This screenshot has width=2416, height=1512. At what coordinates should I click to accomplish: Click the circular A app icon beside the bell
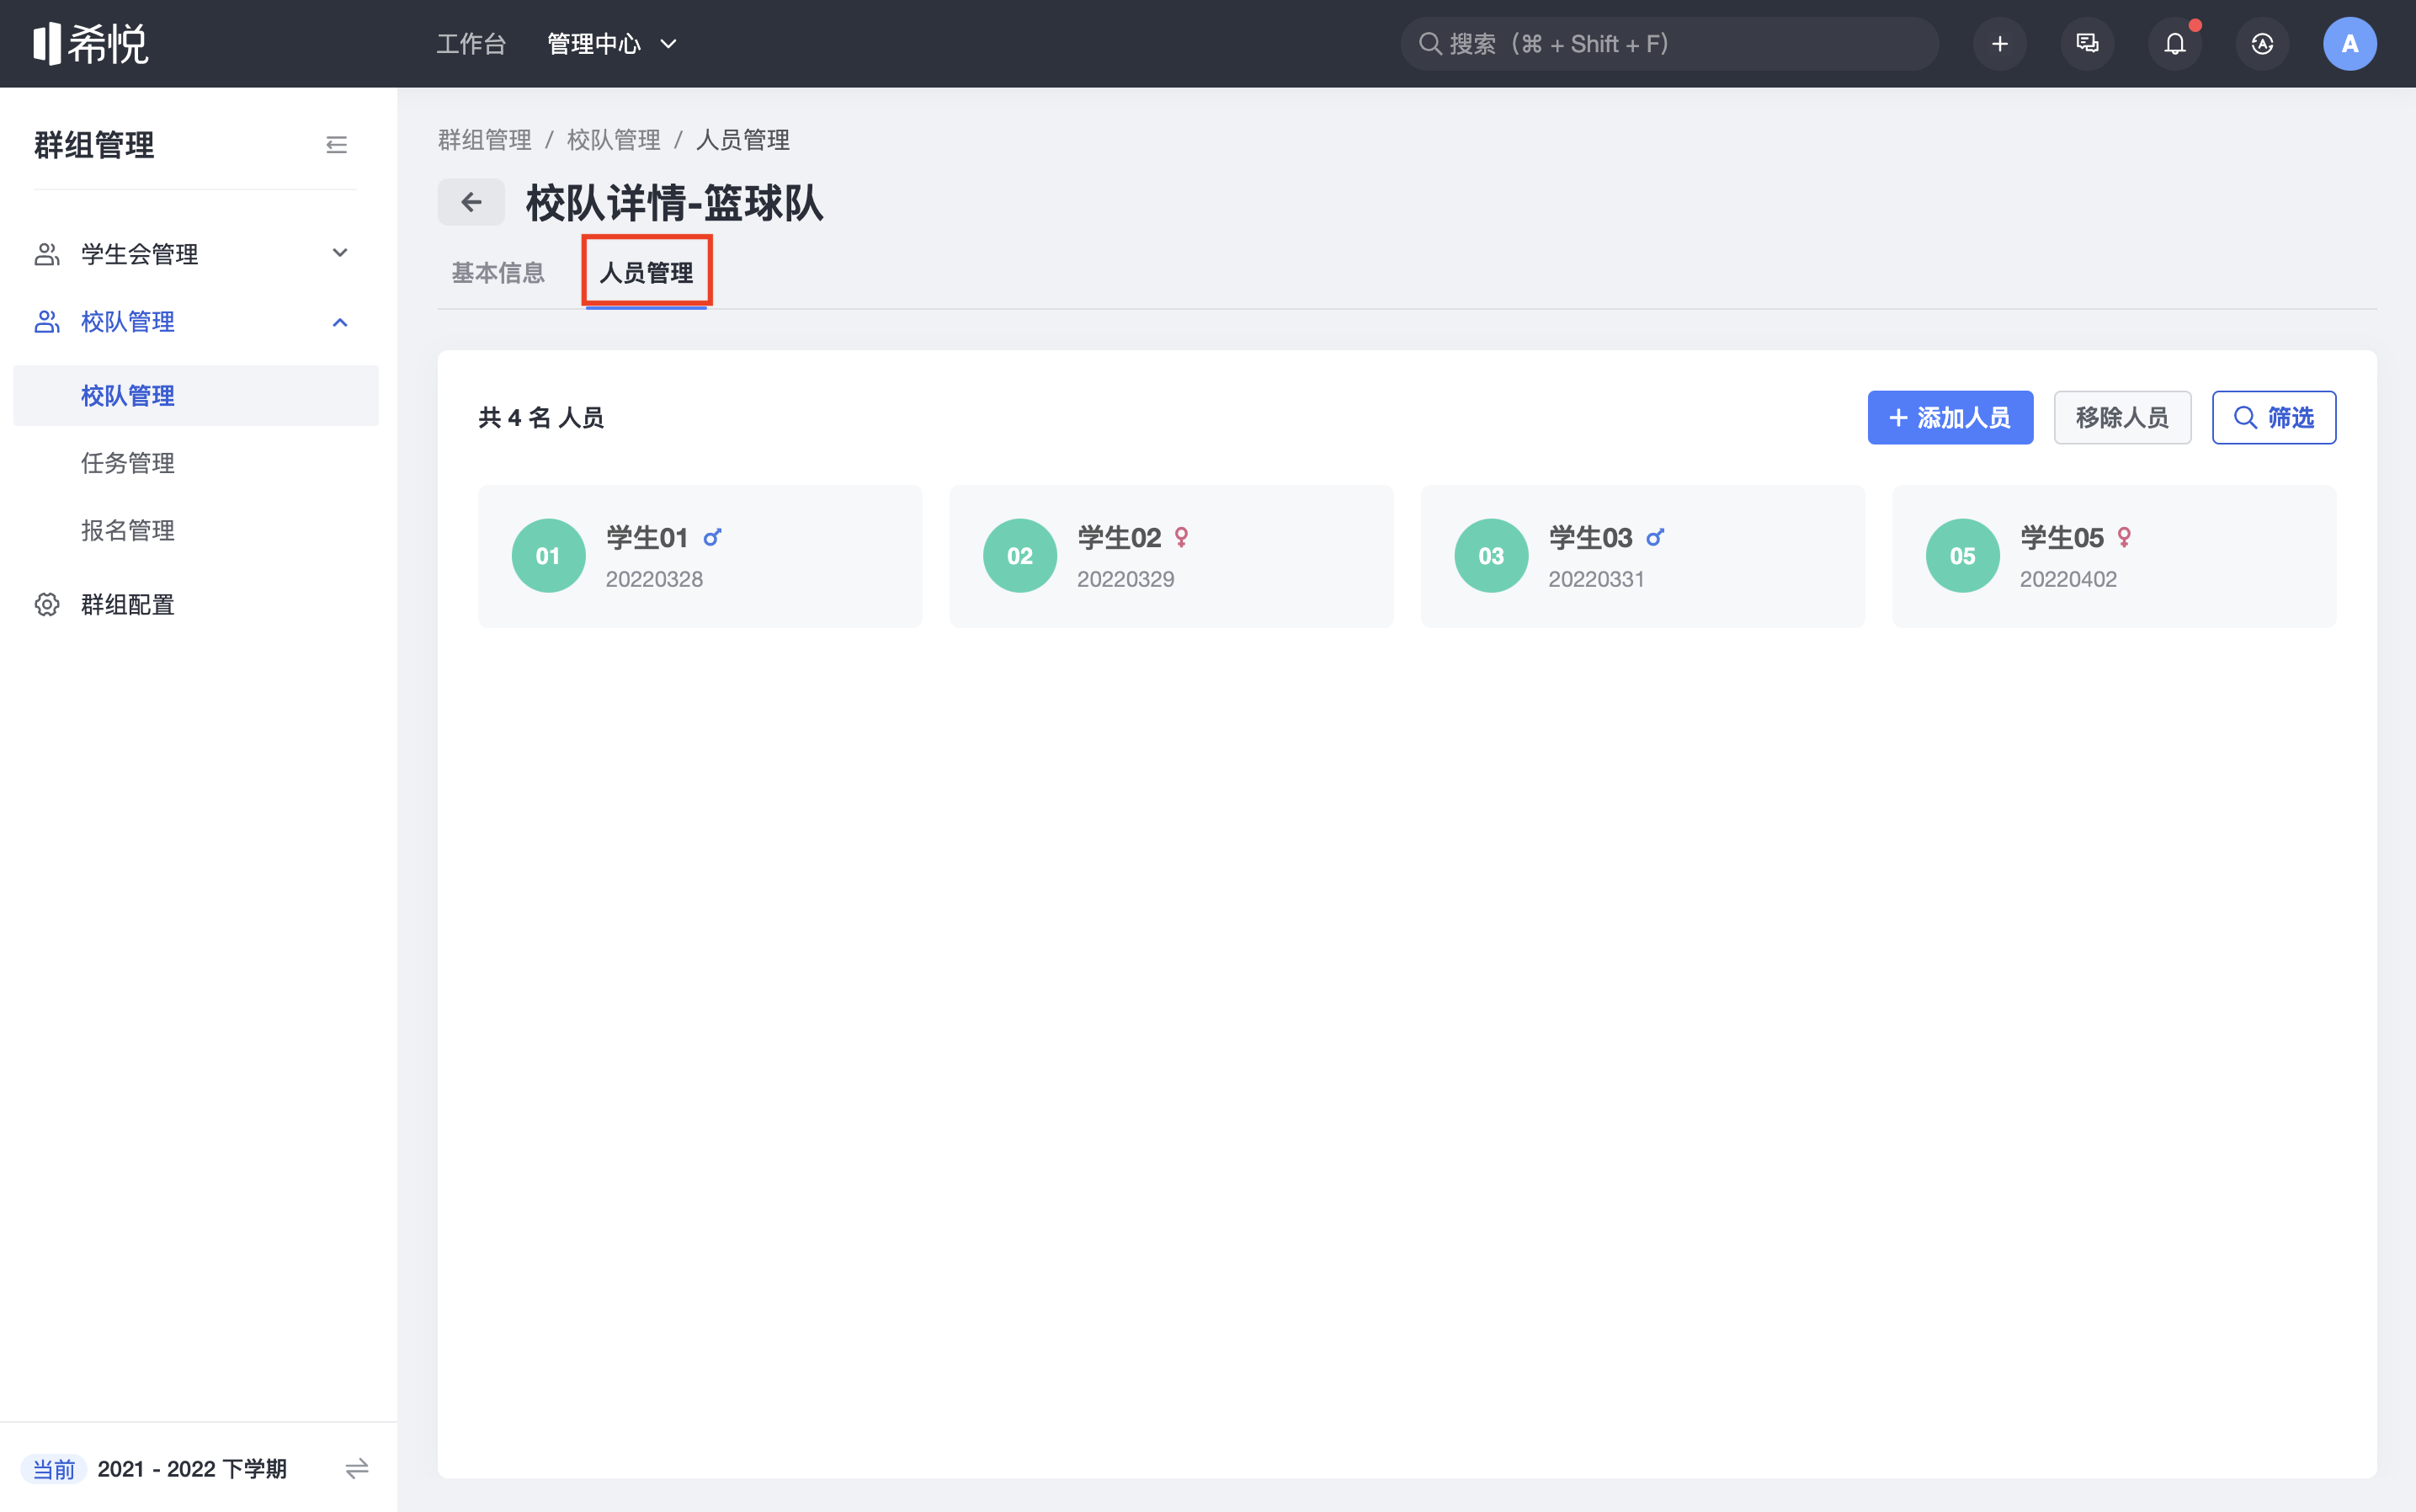[x=2262, y=44]
